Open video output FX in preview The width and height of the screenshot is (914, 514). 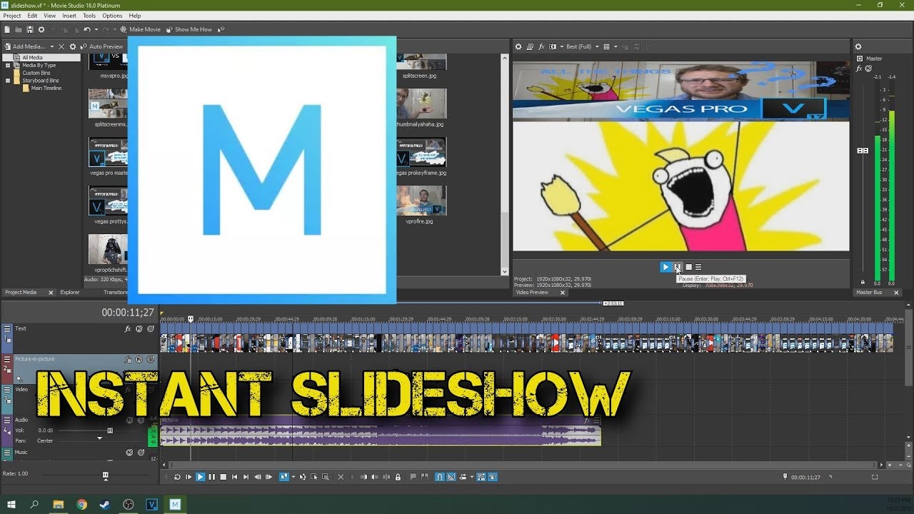541,46
